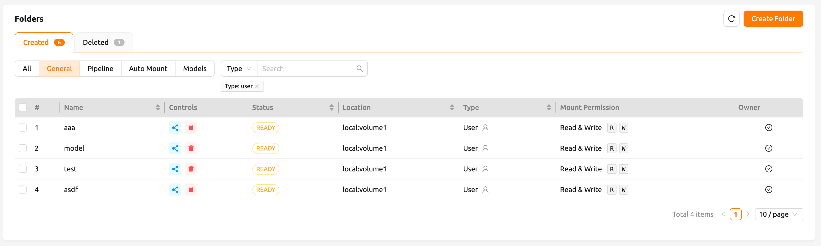Image resolution: width=821 pixels, height=246 pixels.
Task: Click the search magnifier icon
Action: (360, 69)
